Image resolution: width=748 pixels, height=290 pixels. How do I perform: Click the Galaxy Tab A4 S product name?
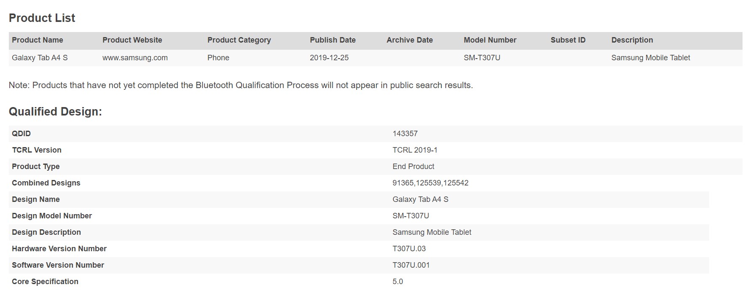point(40,58)
